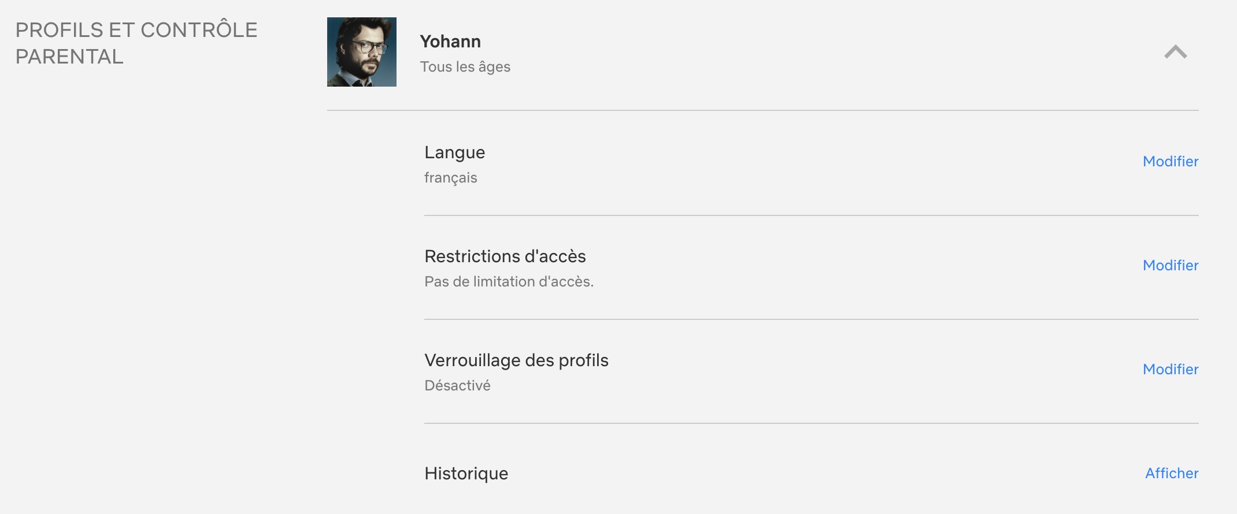Edit the profile lock that is Désactivé
The height and width of the screenshot is (514, 1237).
pos(1170,370)
